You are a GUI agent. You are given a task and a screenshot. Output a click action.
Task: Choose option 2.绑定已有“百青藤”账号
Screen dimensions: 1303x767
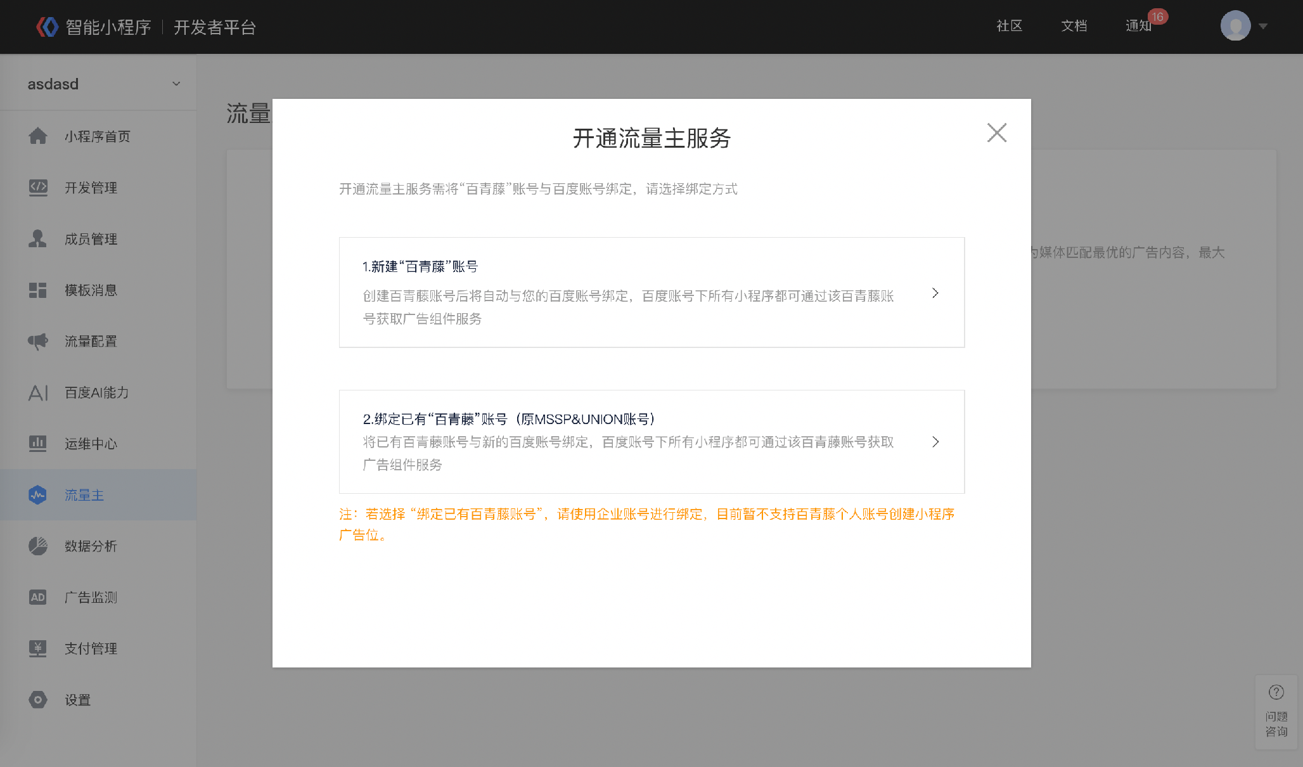pos(651,442)
